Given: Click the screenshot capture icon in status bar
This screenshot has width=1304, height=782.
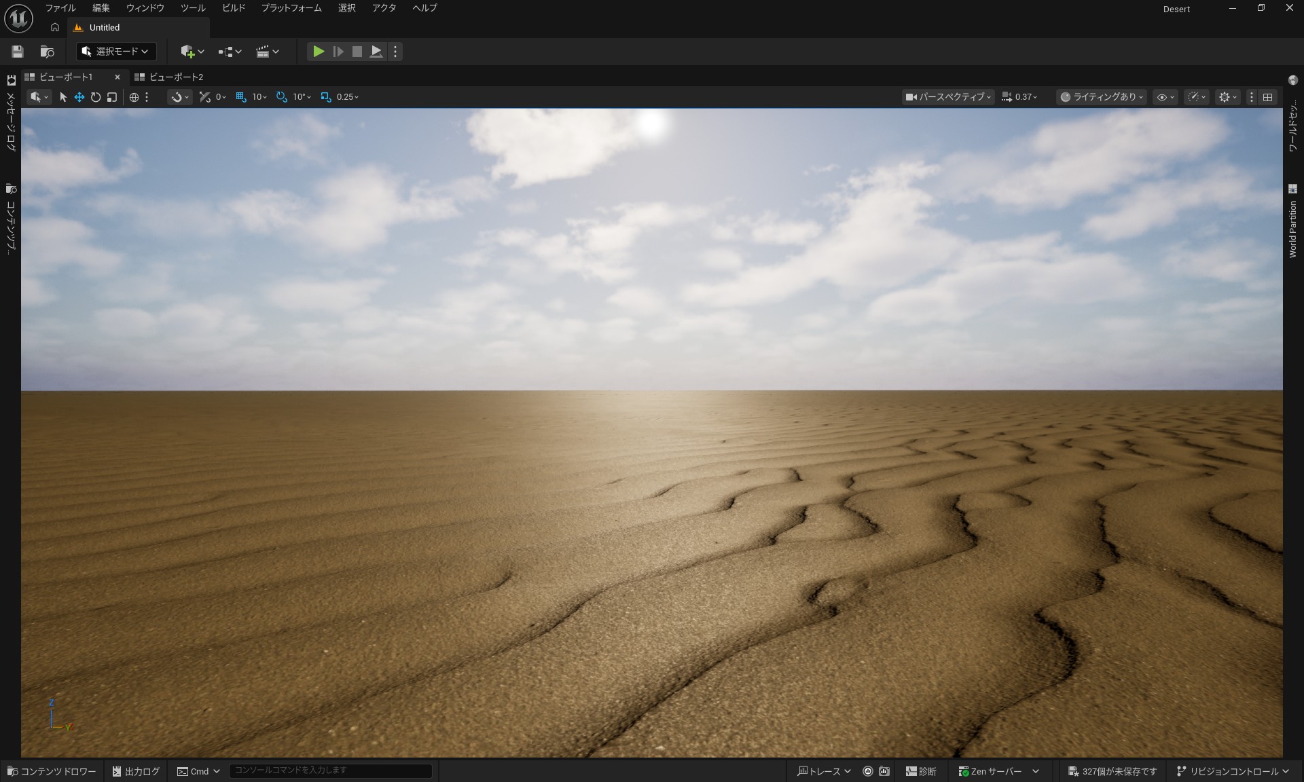Looking at the screenshot, I should pyautogui.click(x=883, y=771).
